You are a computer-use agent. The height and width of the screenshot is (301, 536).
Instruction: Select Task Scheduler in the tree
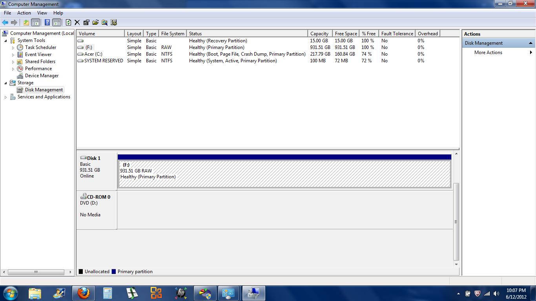click(x=40, y=47)
